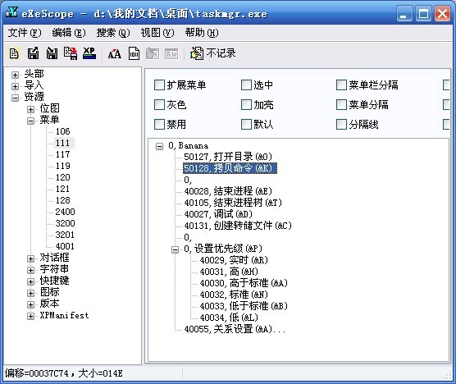Expand the 头部 tree node
The height and width of the screenshot is (384, 456).
[x=15, y=75]
